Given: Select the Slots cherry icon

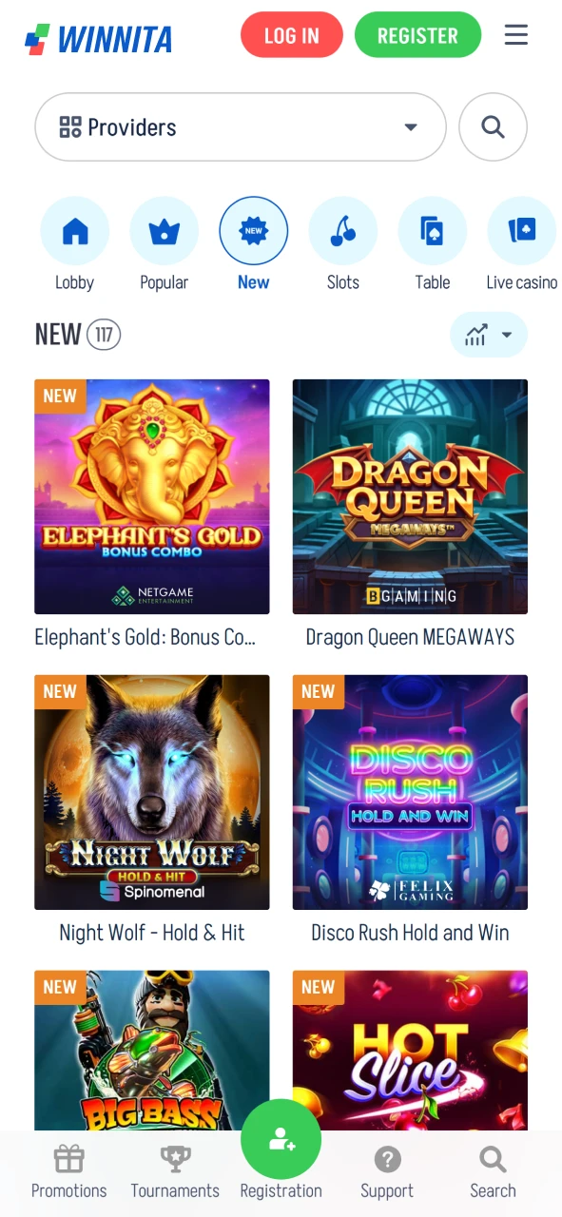Looking at the screenshot, I should (x=343, y=230).
